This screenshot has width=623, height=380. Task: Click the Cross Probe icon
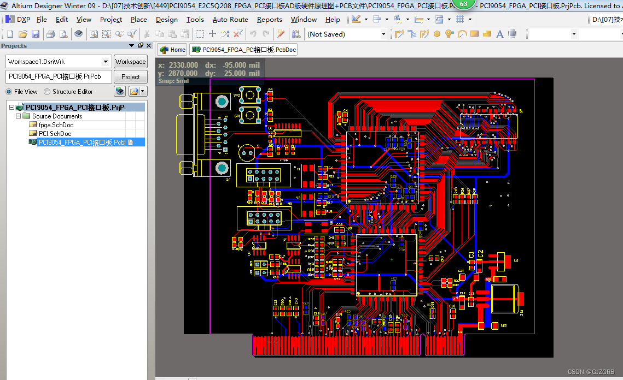point(225,33)
